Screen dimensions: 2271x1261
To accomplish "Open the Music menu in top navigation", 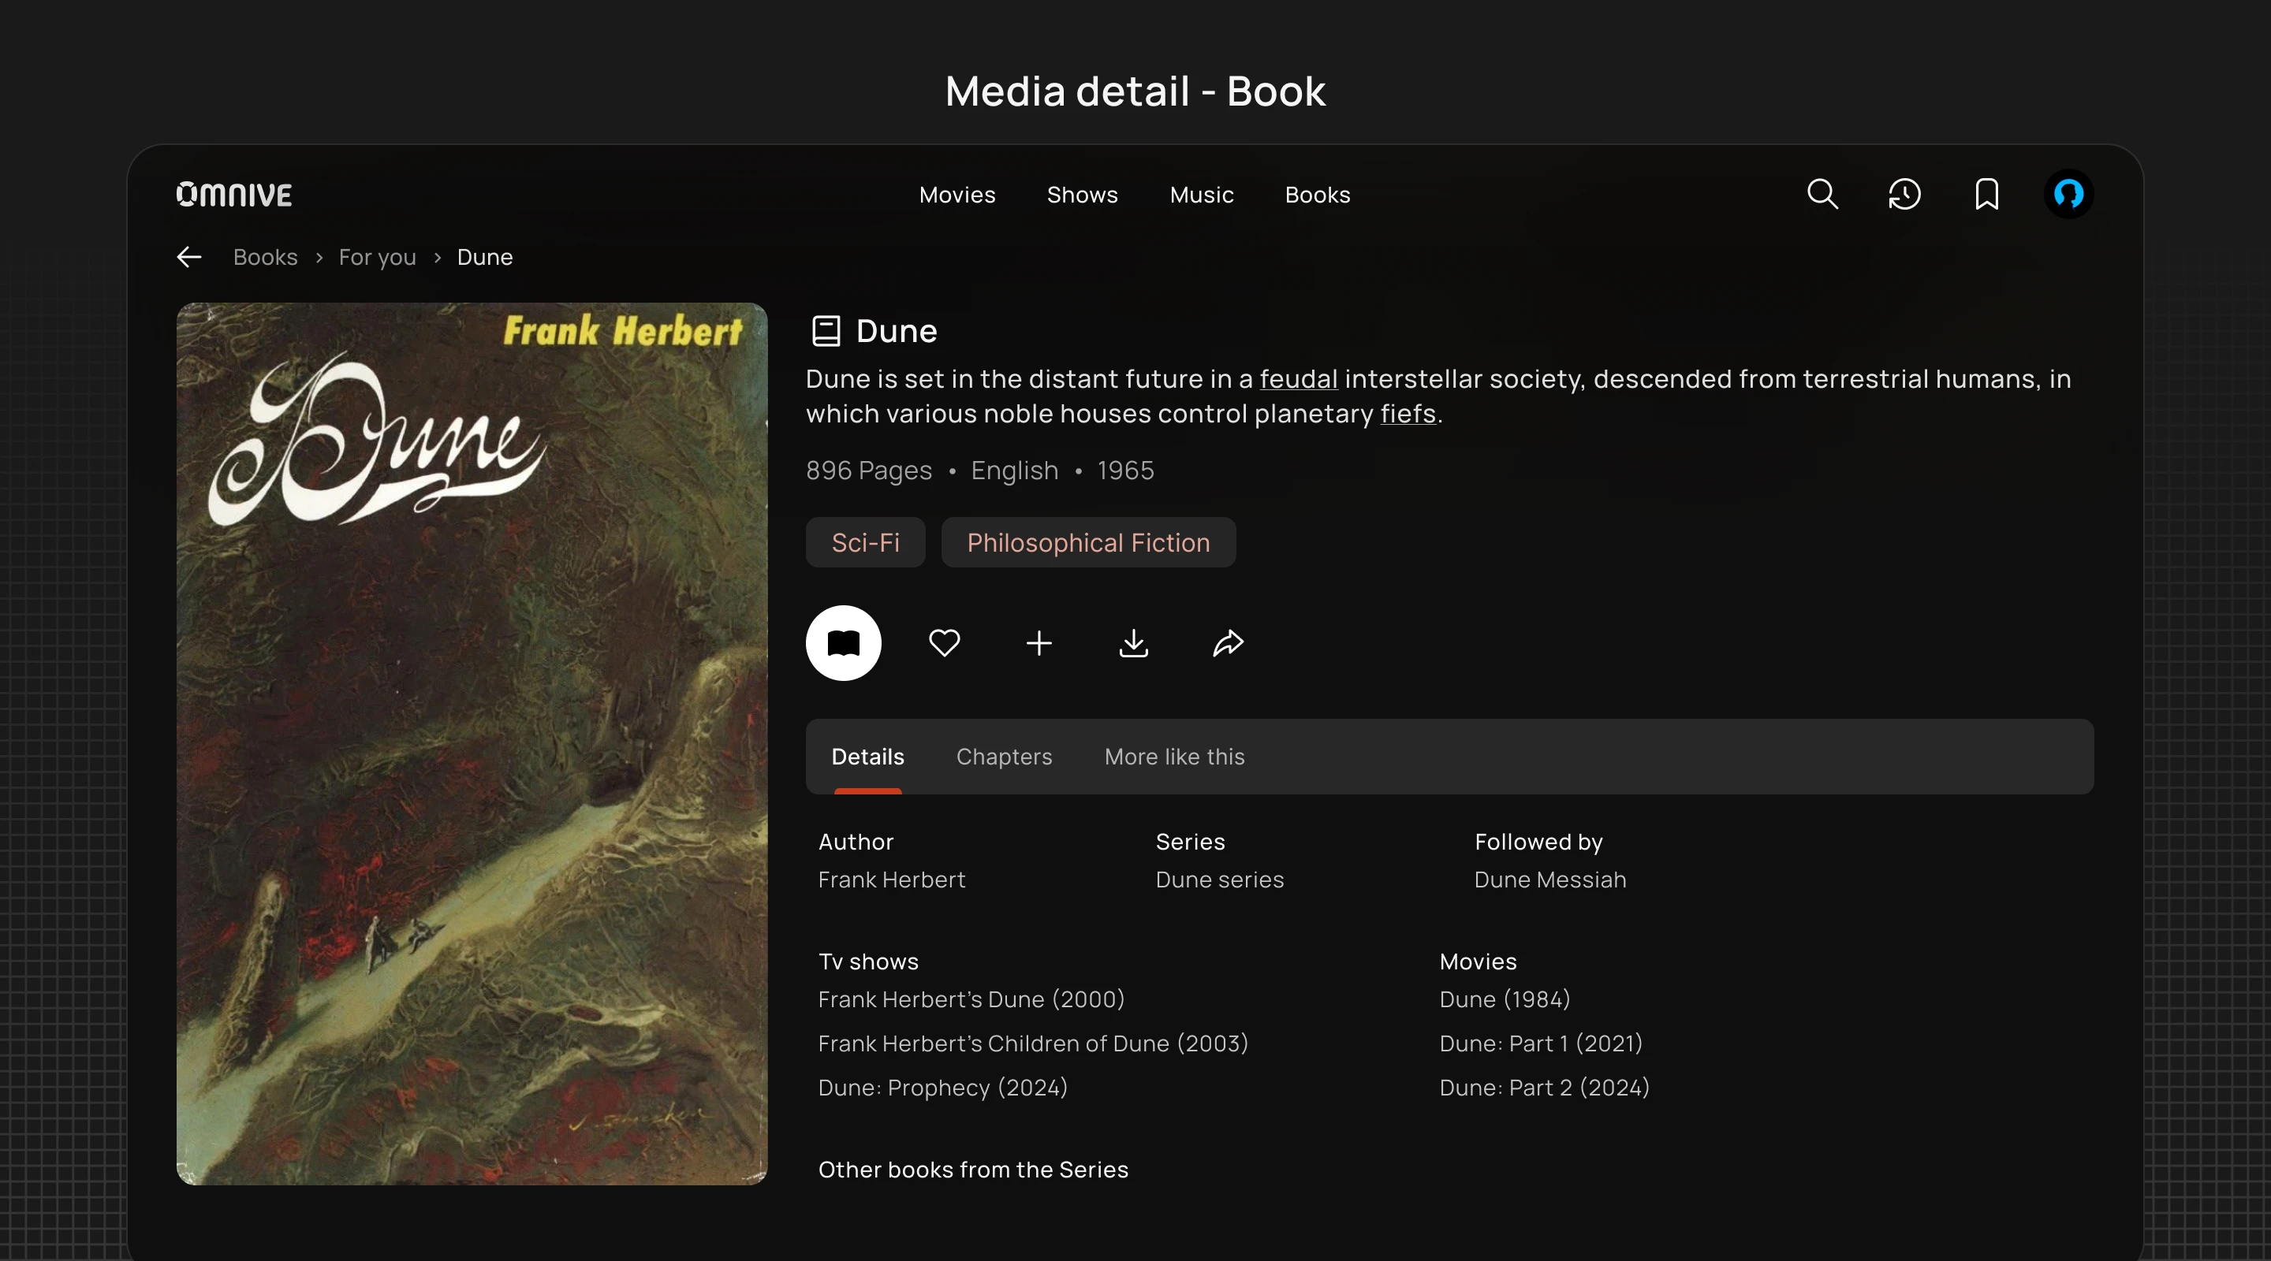I will tap(1202, 195).
